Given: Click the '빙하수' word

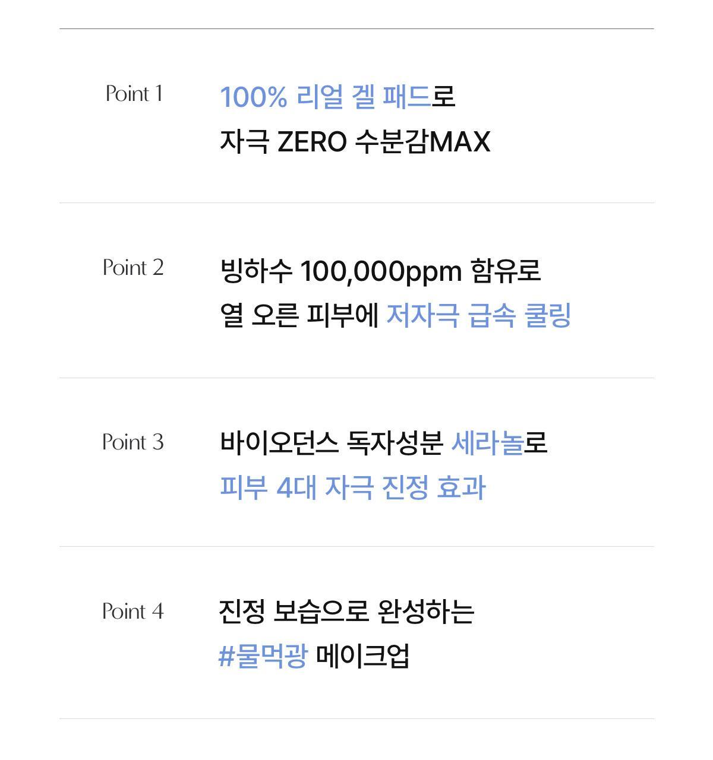Looking at the screenshot, I should coord(256,271).
